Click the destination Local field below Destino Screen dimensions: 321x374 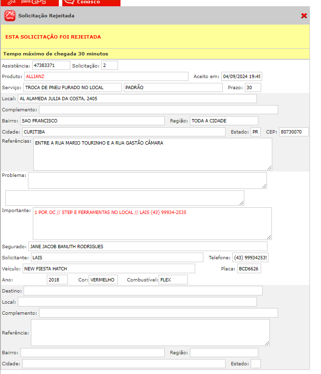[x=137, y=302]
